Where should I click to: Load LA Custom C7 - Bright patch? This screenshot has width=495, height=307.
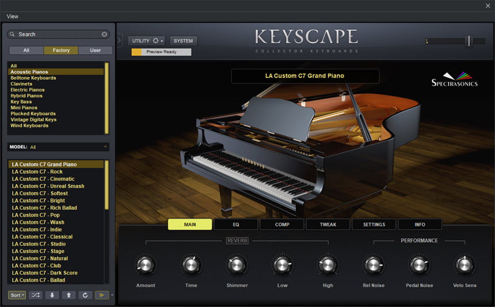click(56, 201)
